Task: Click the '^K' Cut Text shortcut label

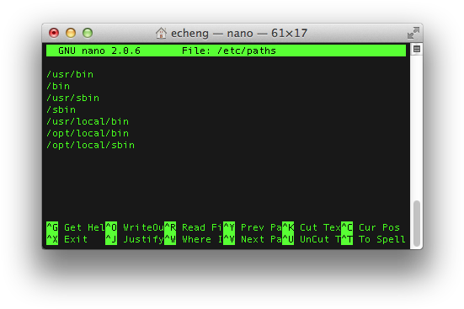Action: point(288,227)
